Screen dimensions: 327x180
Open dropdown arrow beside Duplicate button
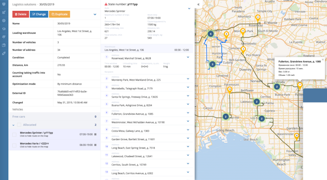click(95, 14)
